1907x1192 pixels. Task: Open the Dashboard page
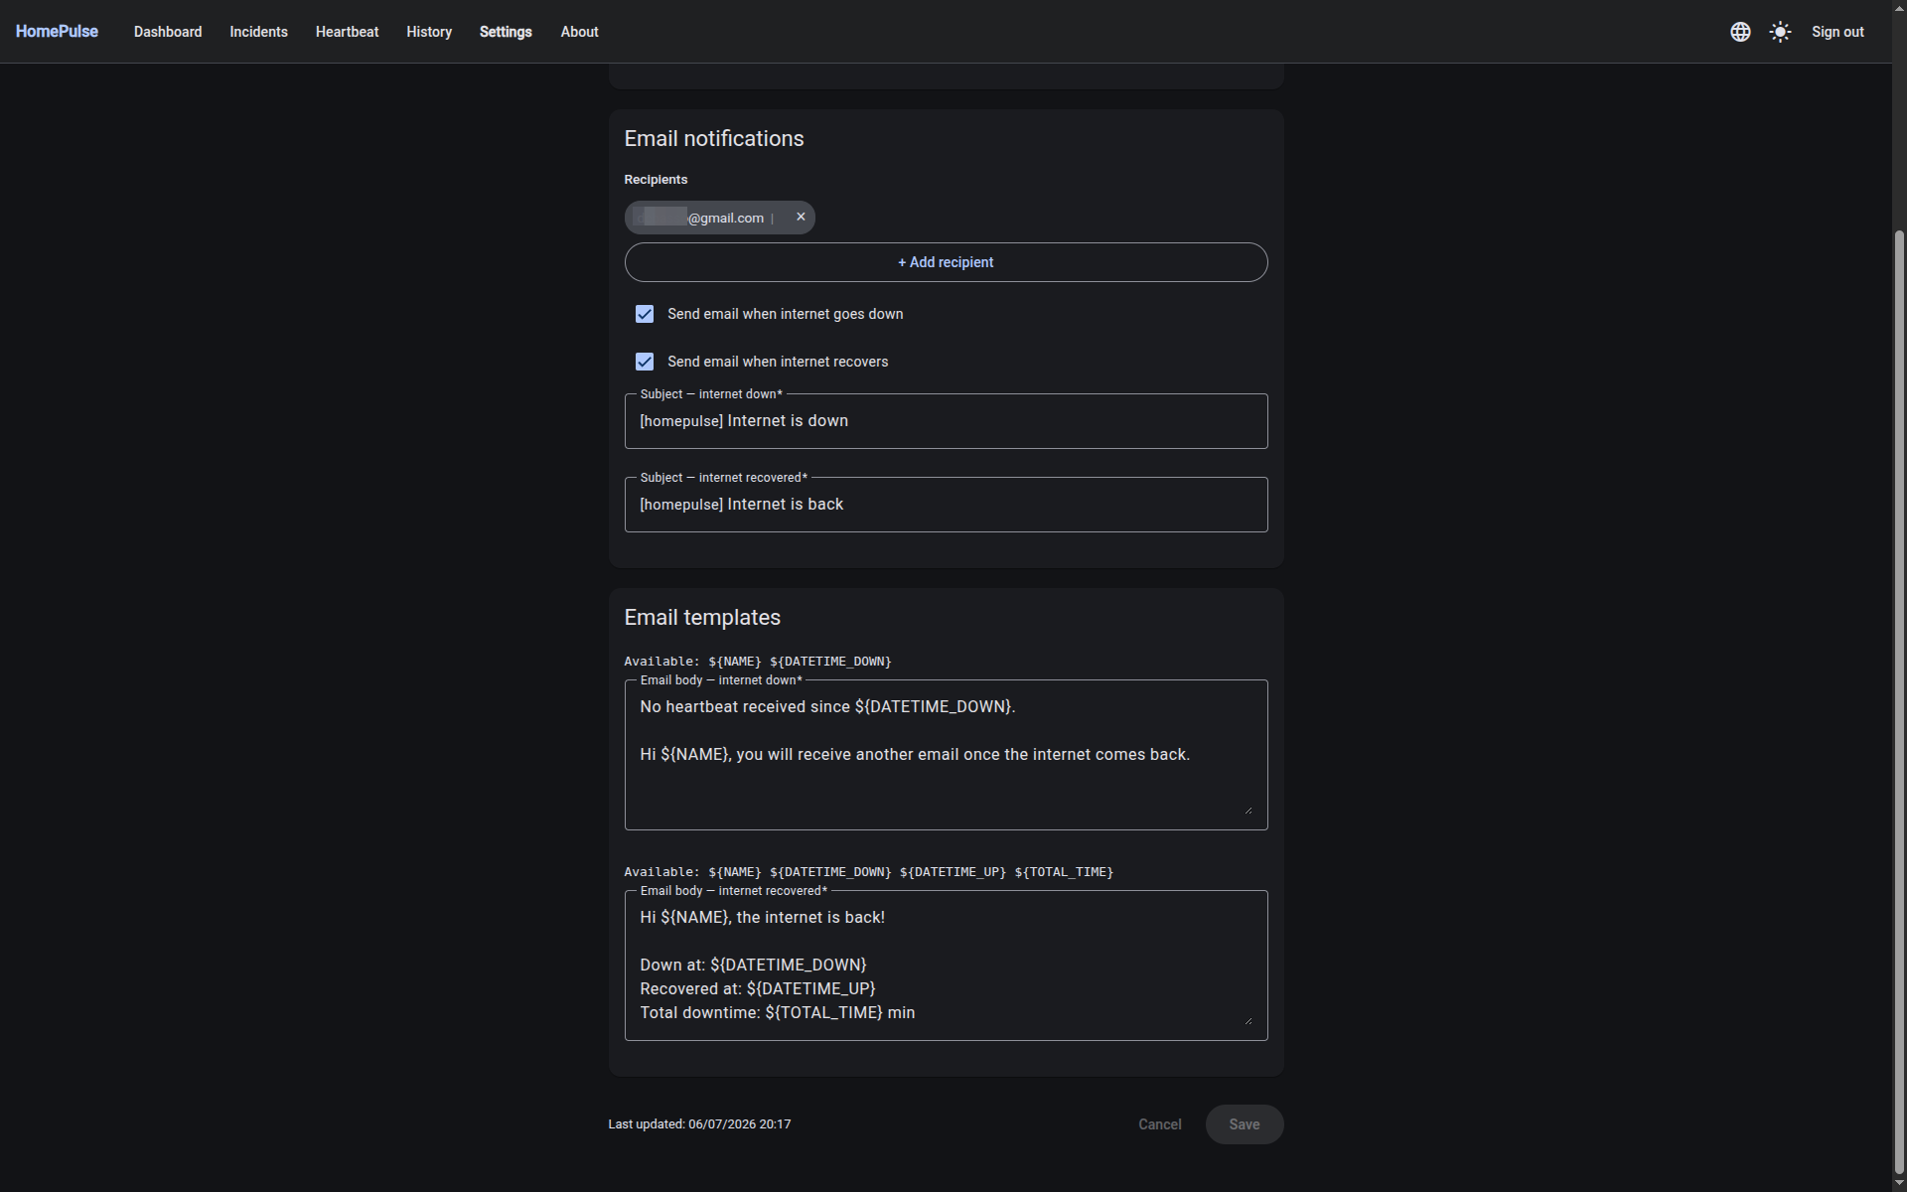(168, 32)
